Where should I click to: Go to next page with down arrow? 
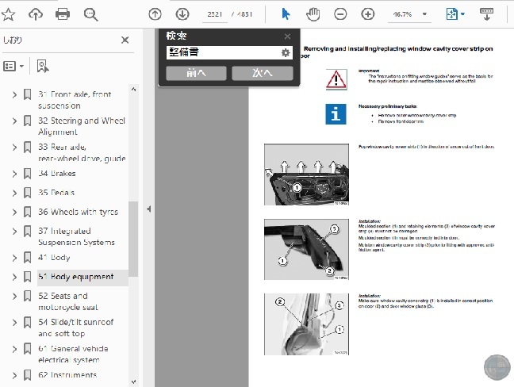click(x=182, y=14)
